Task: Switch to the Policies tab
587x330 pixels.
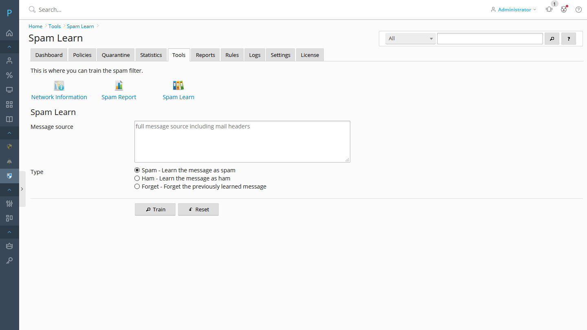Action: tap(82, 55)
